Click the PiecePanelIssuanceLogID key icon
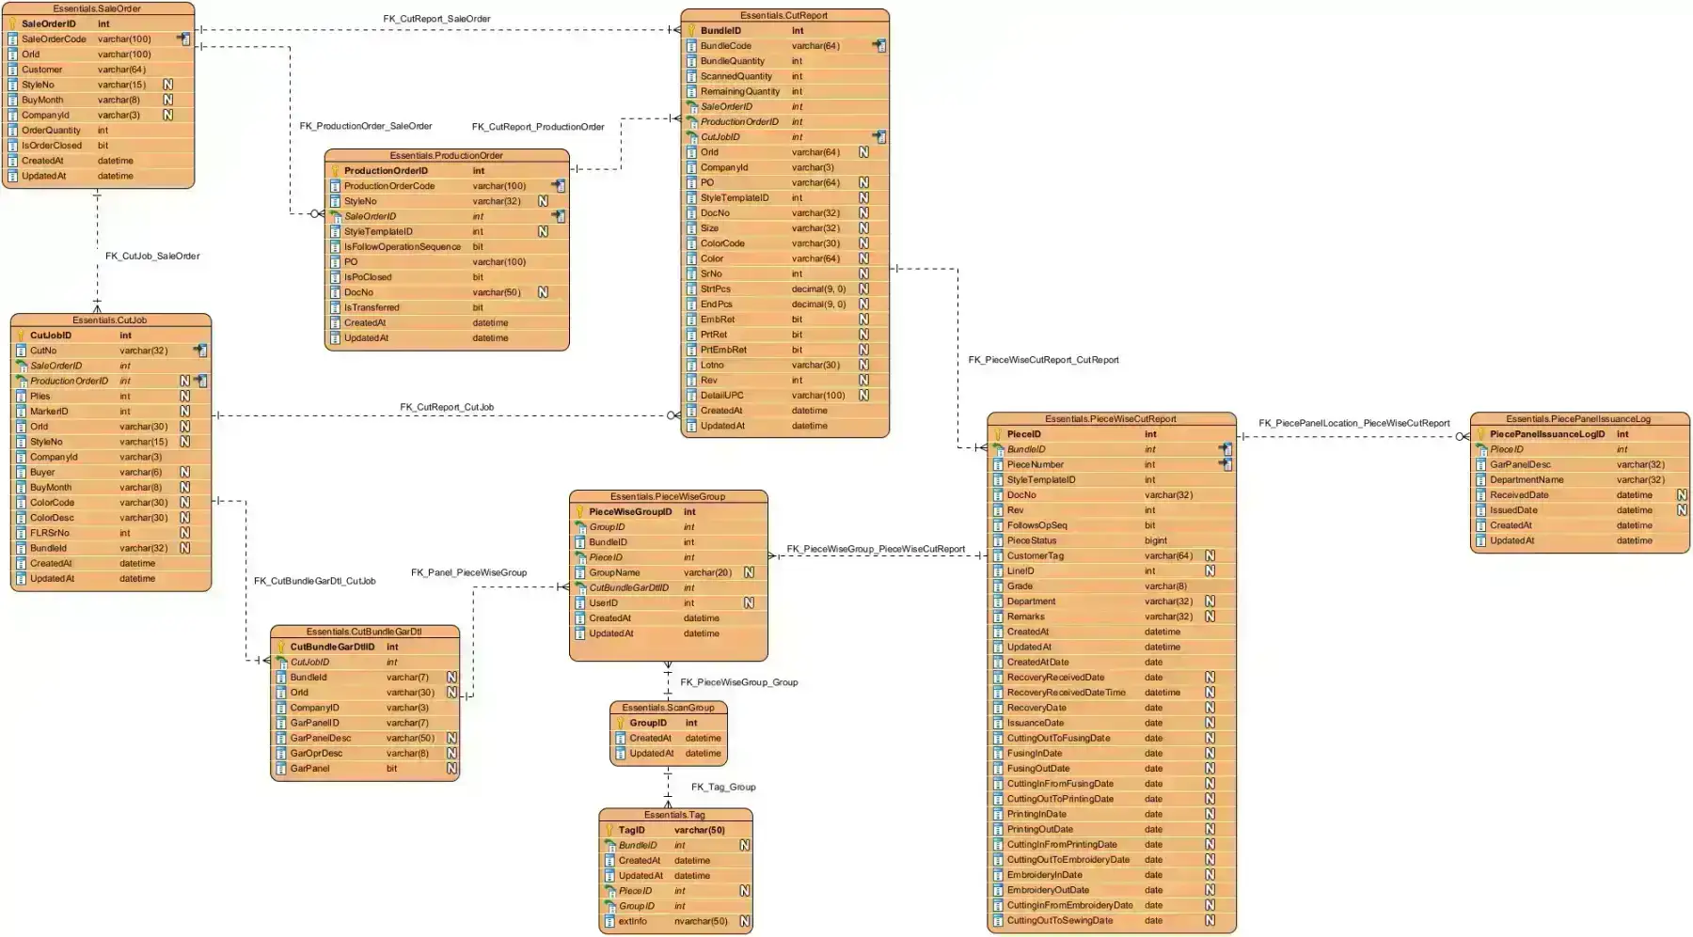Image resolution: width=1693 pixels, height=937 pixels. click(x=1480, y=434)
